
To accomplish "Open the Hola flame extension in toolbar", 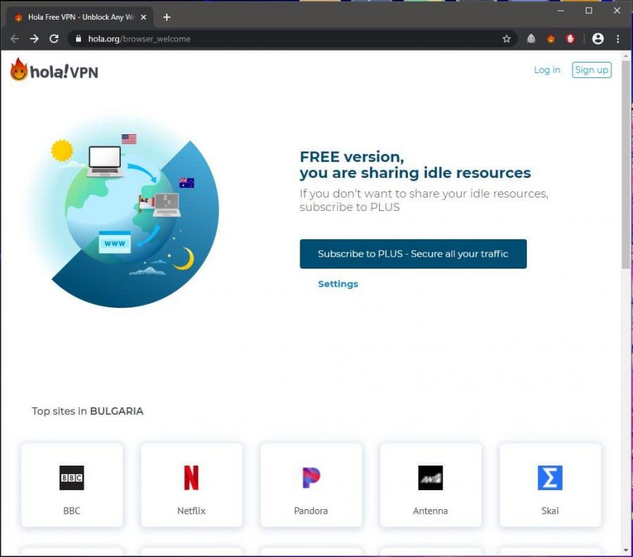I will tap(551, 39).
